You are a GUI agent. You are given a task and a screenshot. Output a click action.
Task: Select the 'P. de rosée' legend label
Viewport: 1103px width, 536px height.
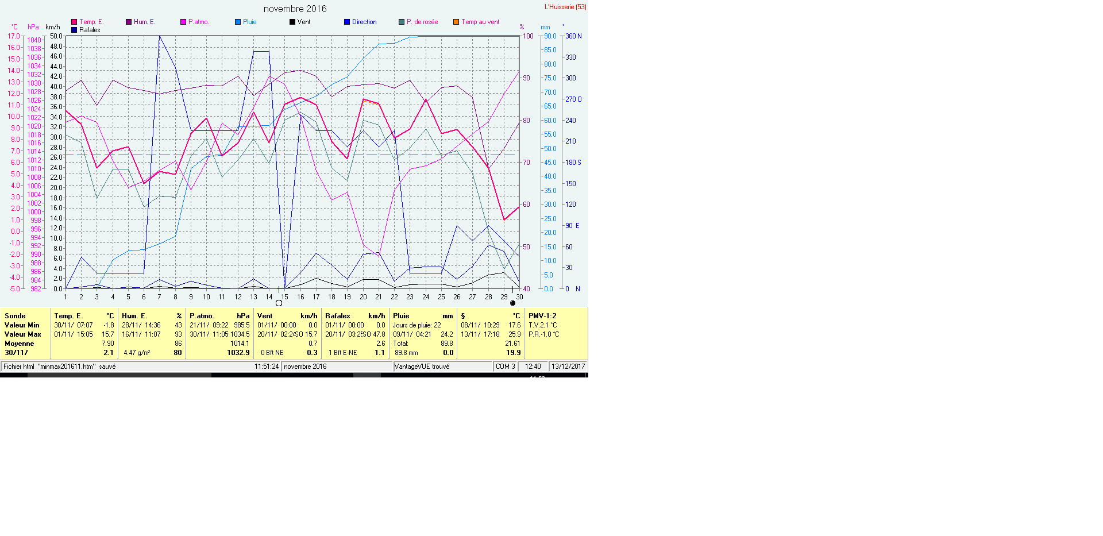click(x=422, y=22)
